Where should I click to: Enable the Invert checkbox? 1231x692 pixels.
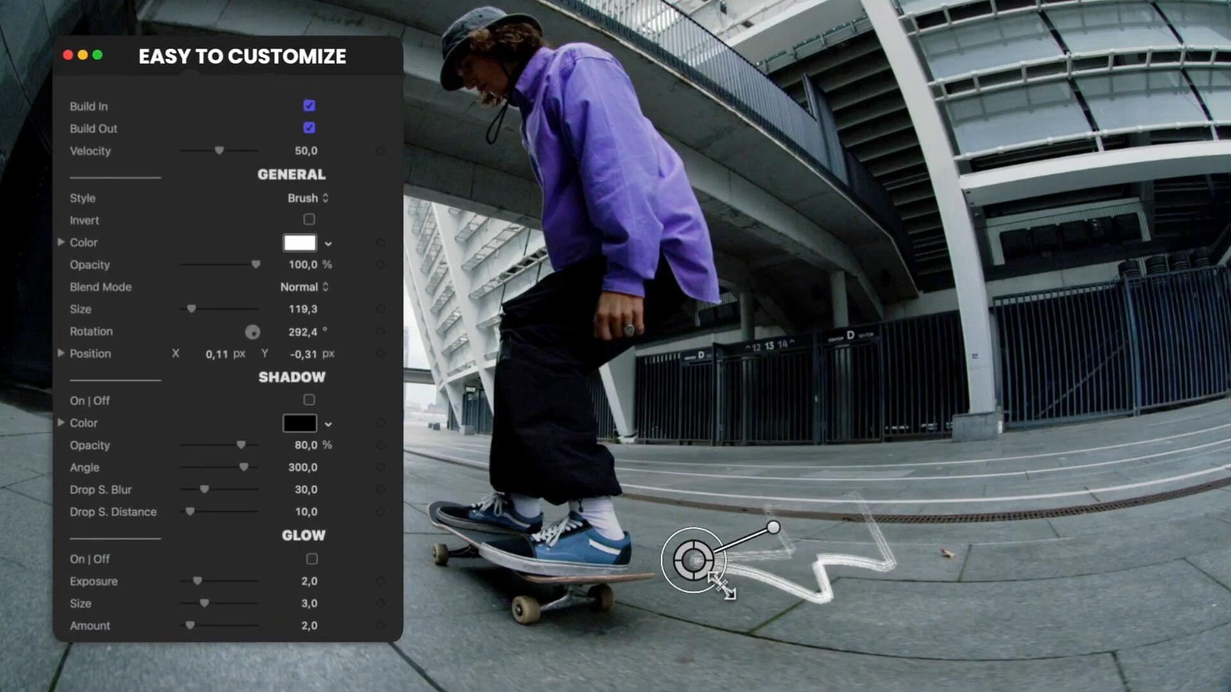309,220
